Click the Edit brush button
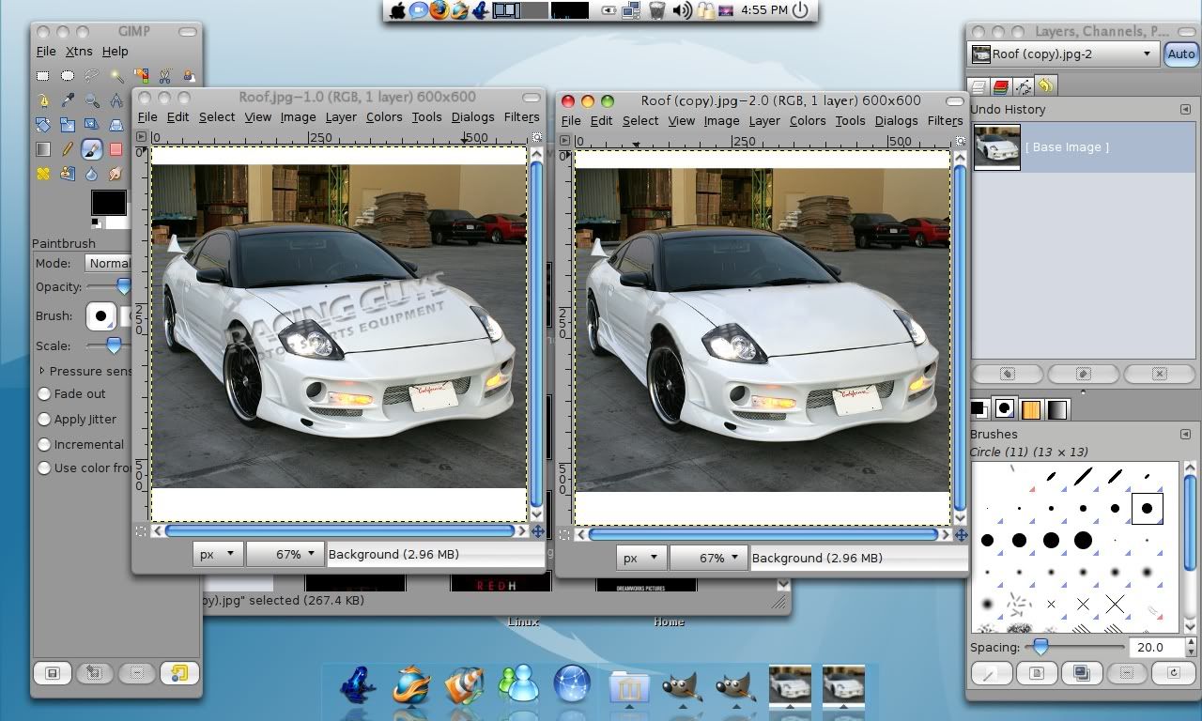 point(992,673)
